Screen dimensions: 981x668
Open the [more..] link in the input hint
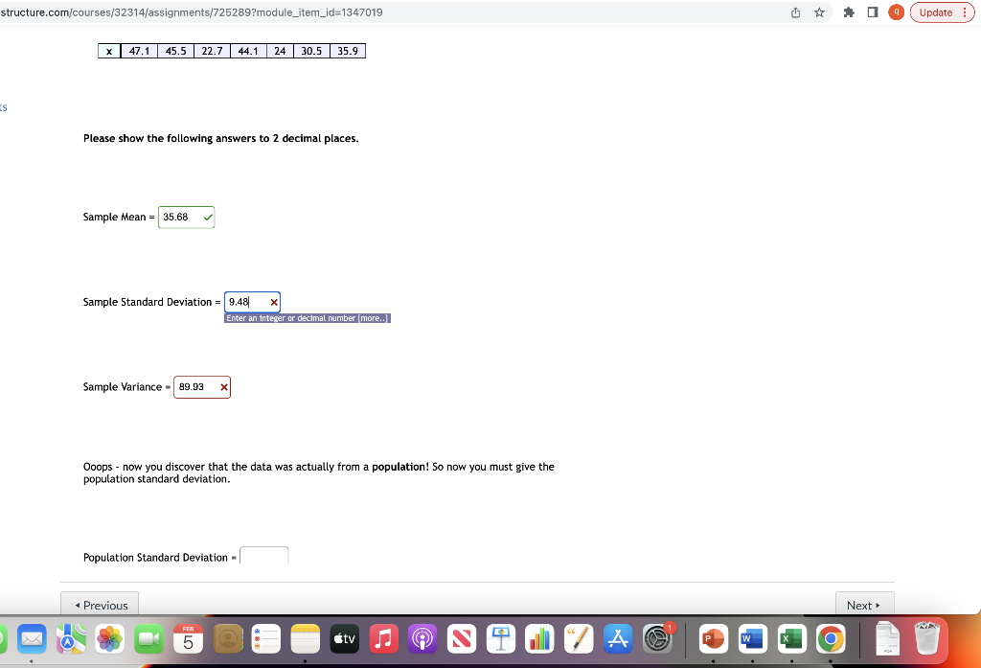click(x=373, y=318)
